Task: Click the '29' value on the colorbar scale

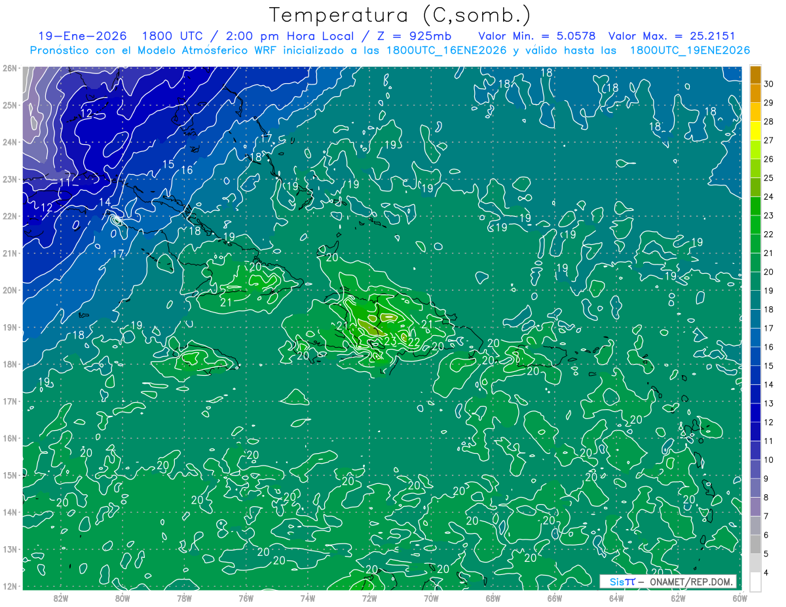Action: pos(769,103)
